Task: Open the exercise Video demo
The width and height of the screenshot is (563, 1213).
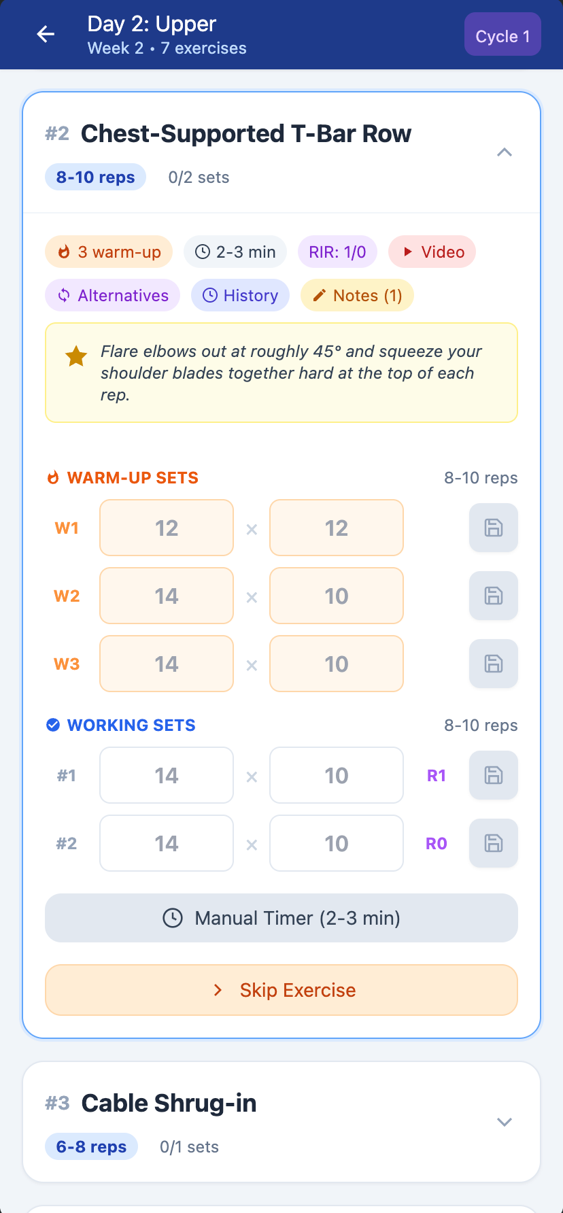Action: click(432, 252)
